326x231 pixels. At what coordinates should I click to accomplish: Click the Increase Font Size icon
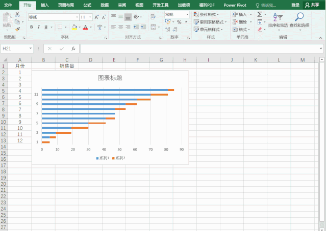coord(96,17)
